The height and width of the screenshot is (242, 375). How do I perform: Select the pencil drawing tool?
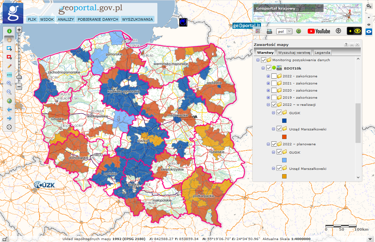pos(9,66)
